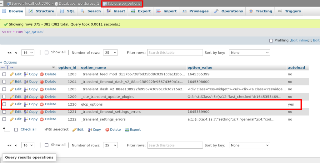Click the column toggle arrow beside option_id
Image resolution: width=320 pixels, height=163 pixels.
click(x=53, y=68)
